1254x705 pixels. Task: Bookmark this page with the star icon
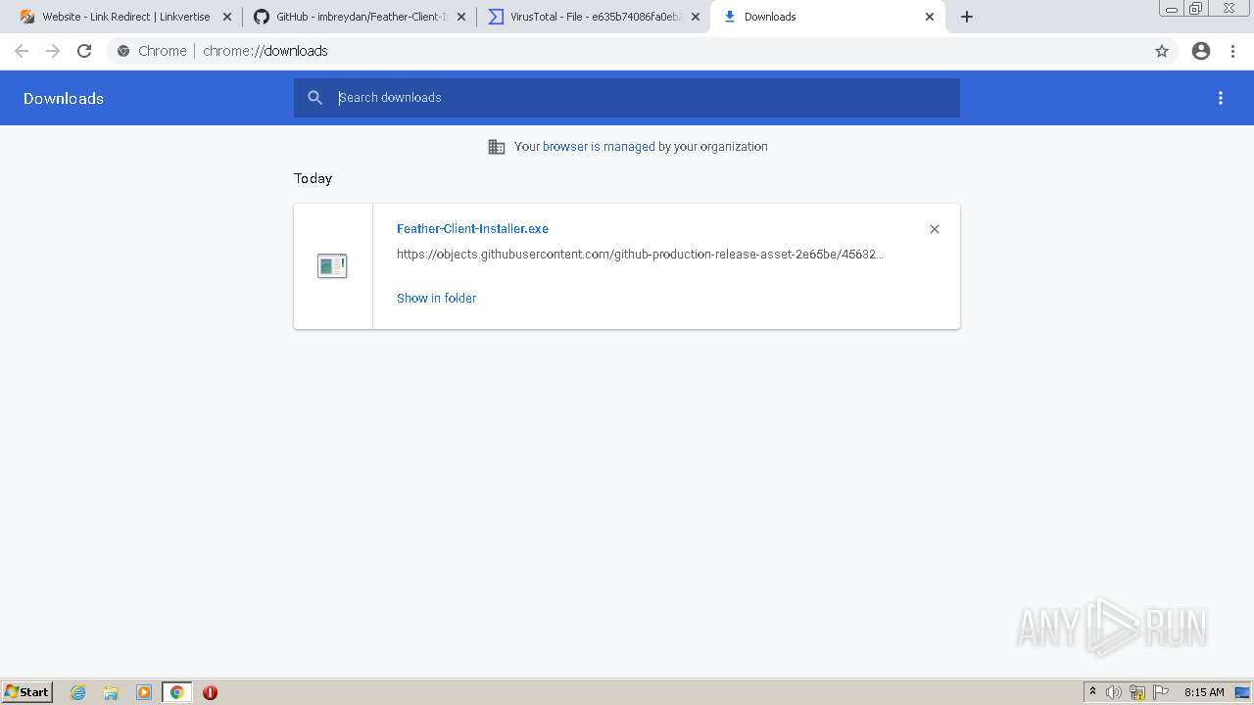click(x=1162, y=51)
